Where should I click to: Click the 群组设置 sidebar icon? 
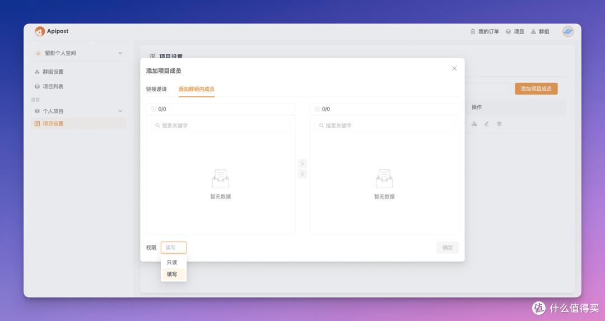pyautogui.click(x=37, y=72)
